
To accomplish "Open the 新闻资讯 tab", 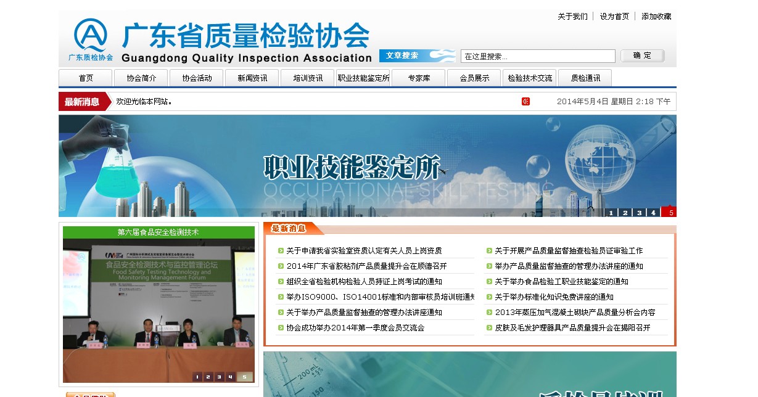I will pos(252,78).
